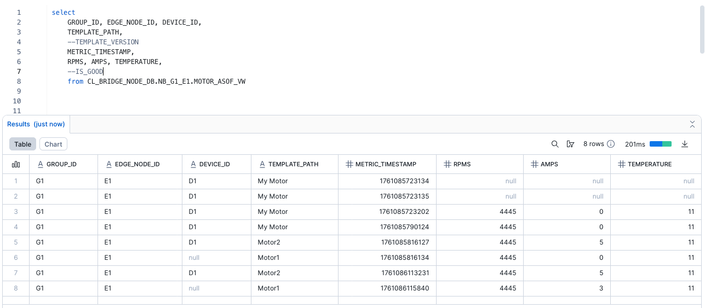This screenshot has width=705, height=308.
Task: Open the METRIC_TIMESTAMP column header menu
Action: [x=386, y=164]
